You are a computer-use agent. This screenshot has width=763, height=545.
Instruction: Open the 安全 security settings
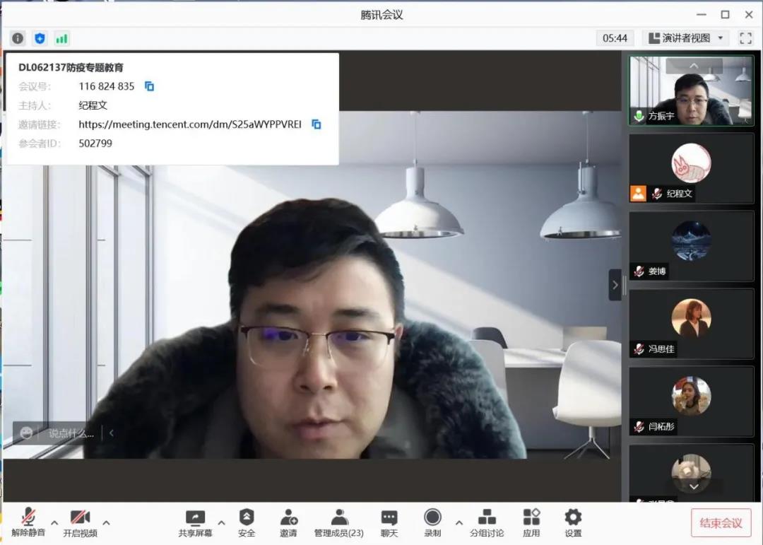247,522
